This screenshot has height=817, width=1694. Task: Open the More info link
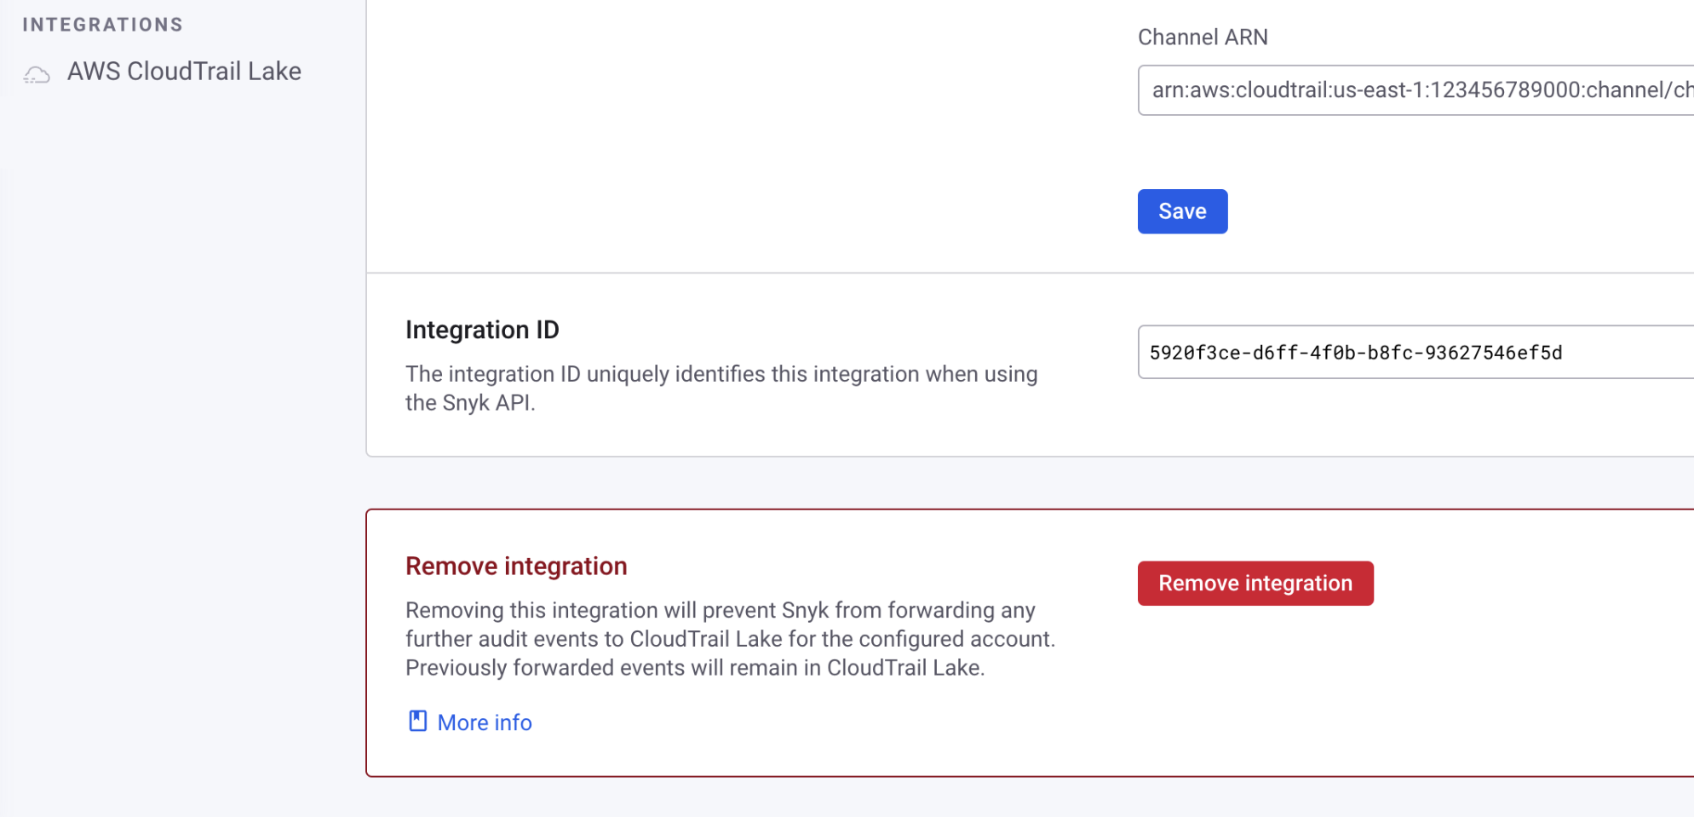coord(484,722)
